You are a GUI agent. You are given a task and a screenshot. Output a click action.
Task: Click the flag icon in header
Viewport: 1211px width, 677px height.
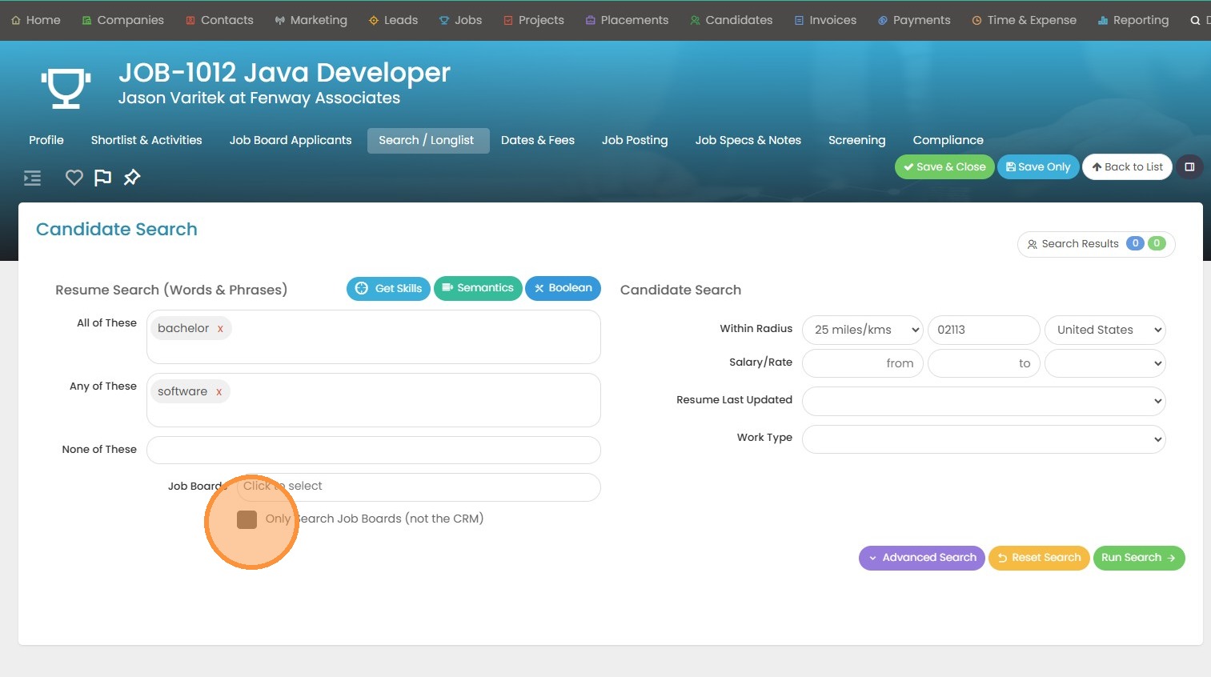point(102,178)
